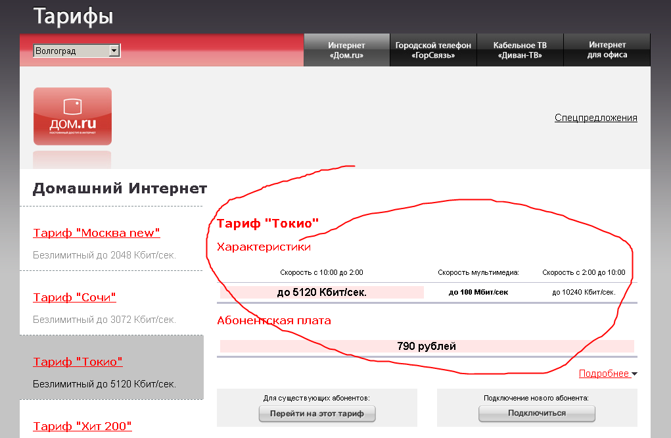The height and width of the screenshot is (438, 671).
Task: Click the Дом.ru logo image
Action: (x=72, y=116)
